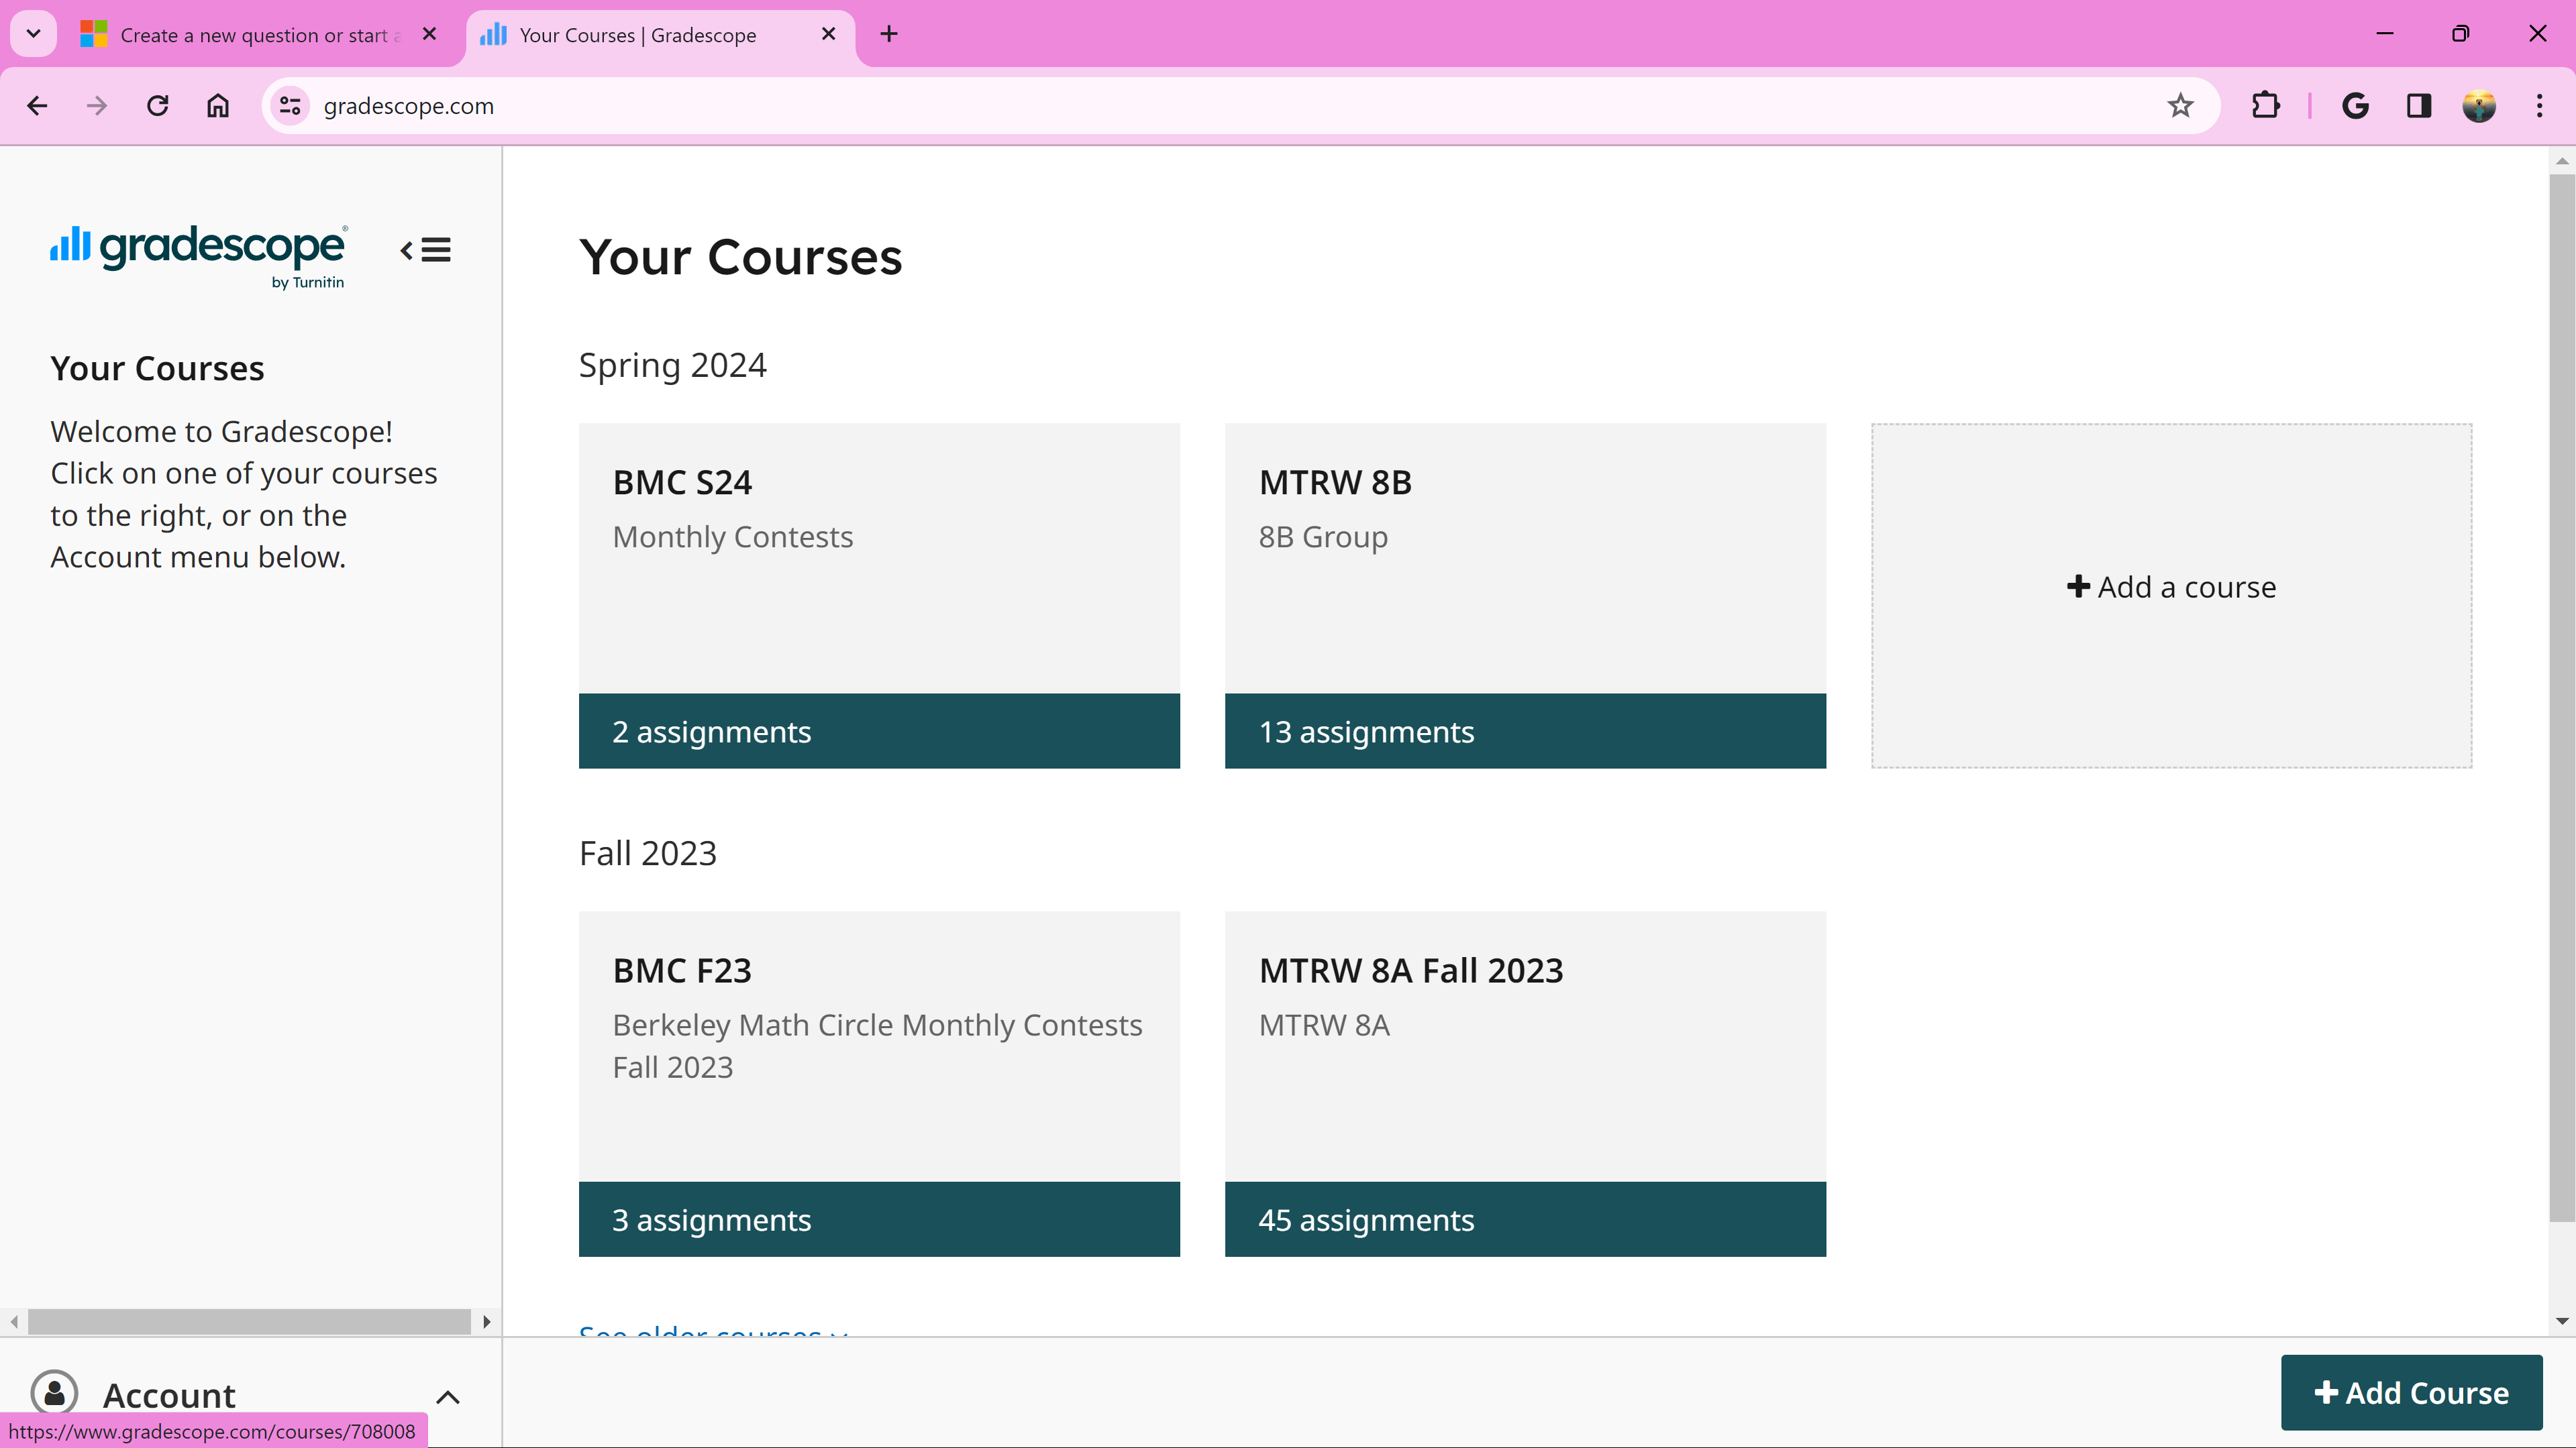Open the browser extensions puzzle icon
This screenshot has height=1448, width=2576.
pyautogui.click(x=2265, y=106)
